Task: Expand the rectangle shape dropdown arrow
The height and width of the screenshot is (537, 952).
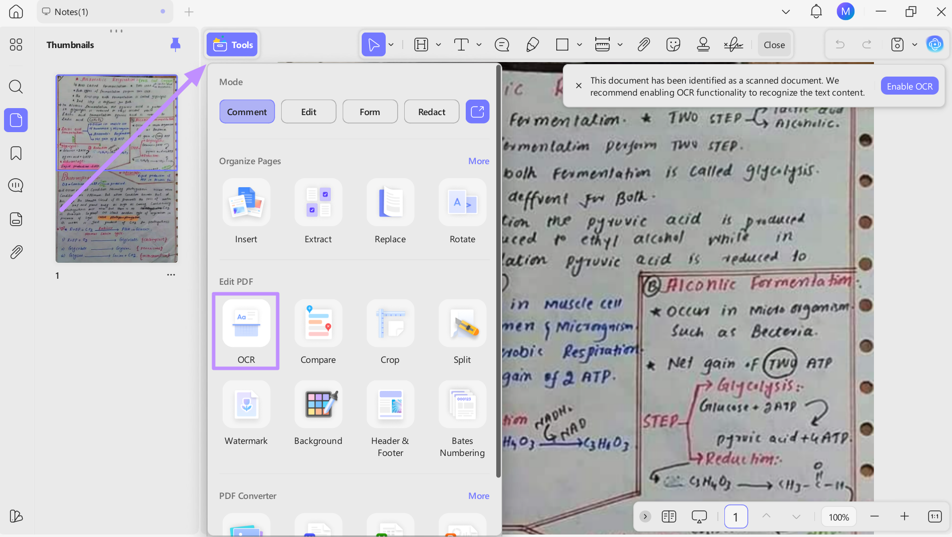Action: click(x=579, y=45)
